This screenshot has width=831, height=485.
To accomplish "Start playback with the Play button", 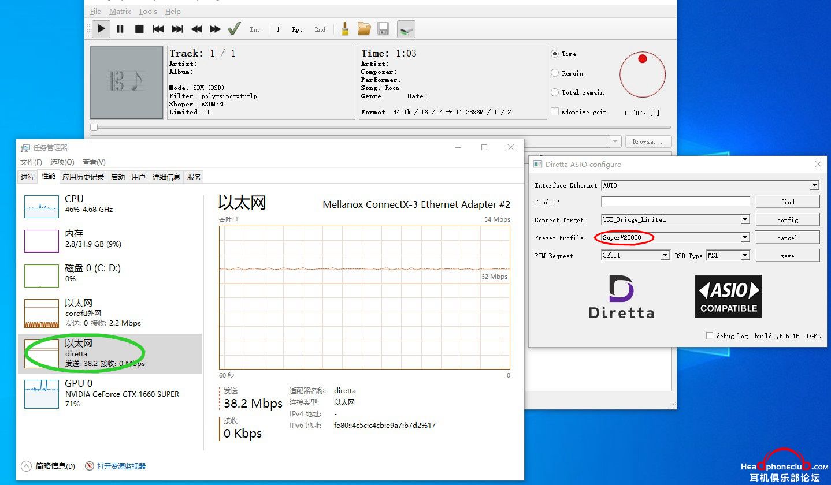I will pyautogui.click(x=101, y=29).
